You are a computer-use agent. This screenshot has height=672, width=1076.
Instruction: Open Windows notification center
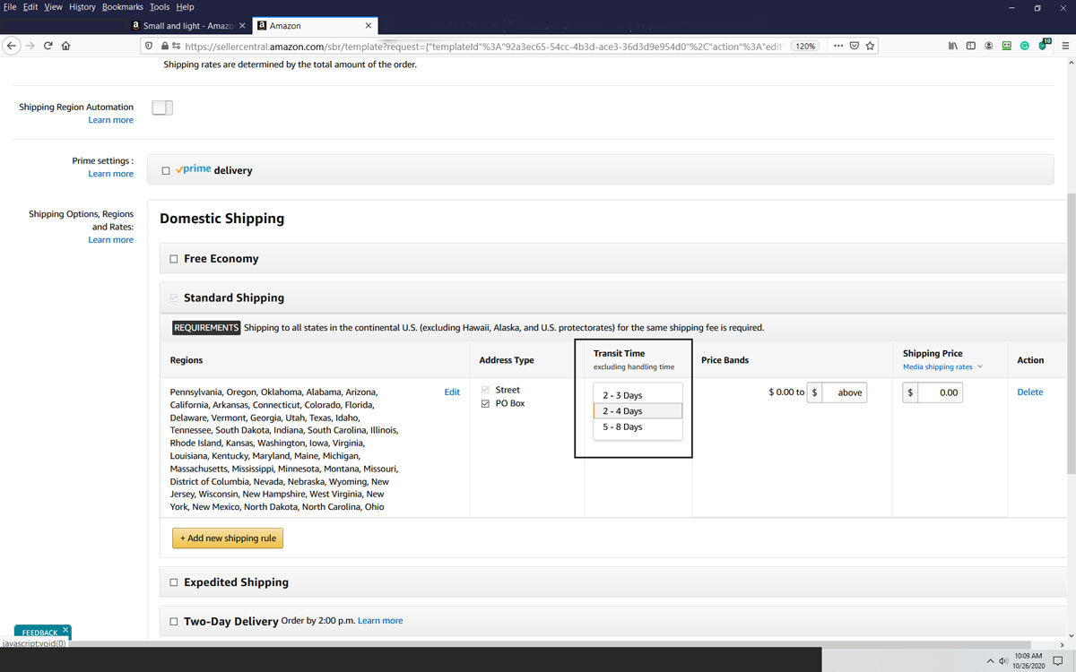tap(1059, 661)
